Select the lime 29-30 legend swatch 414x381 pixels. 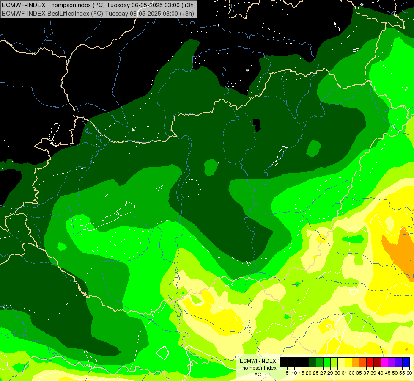click(x=334, y=362)
